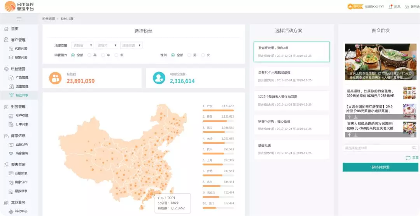
Task: Open 订单列表 in the sidebar
Action: coord(19,124)
